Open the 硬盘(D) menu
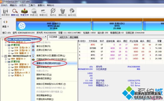This screenshot has width=164, height=101. tap(13, 5)
